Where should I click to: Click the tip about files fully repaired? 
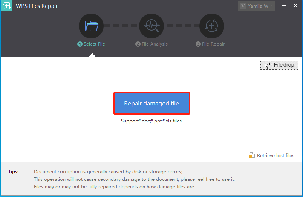tap(115, 187)
